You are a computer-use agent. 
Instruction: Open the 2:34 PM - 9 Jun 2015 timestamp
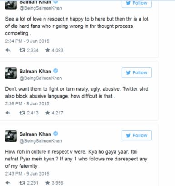pyautogui.click(x=27, y=41)
